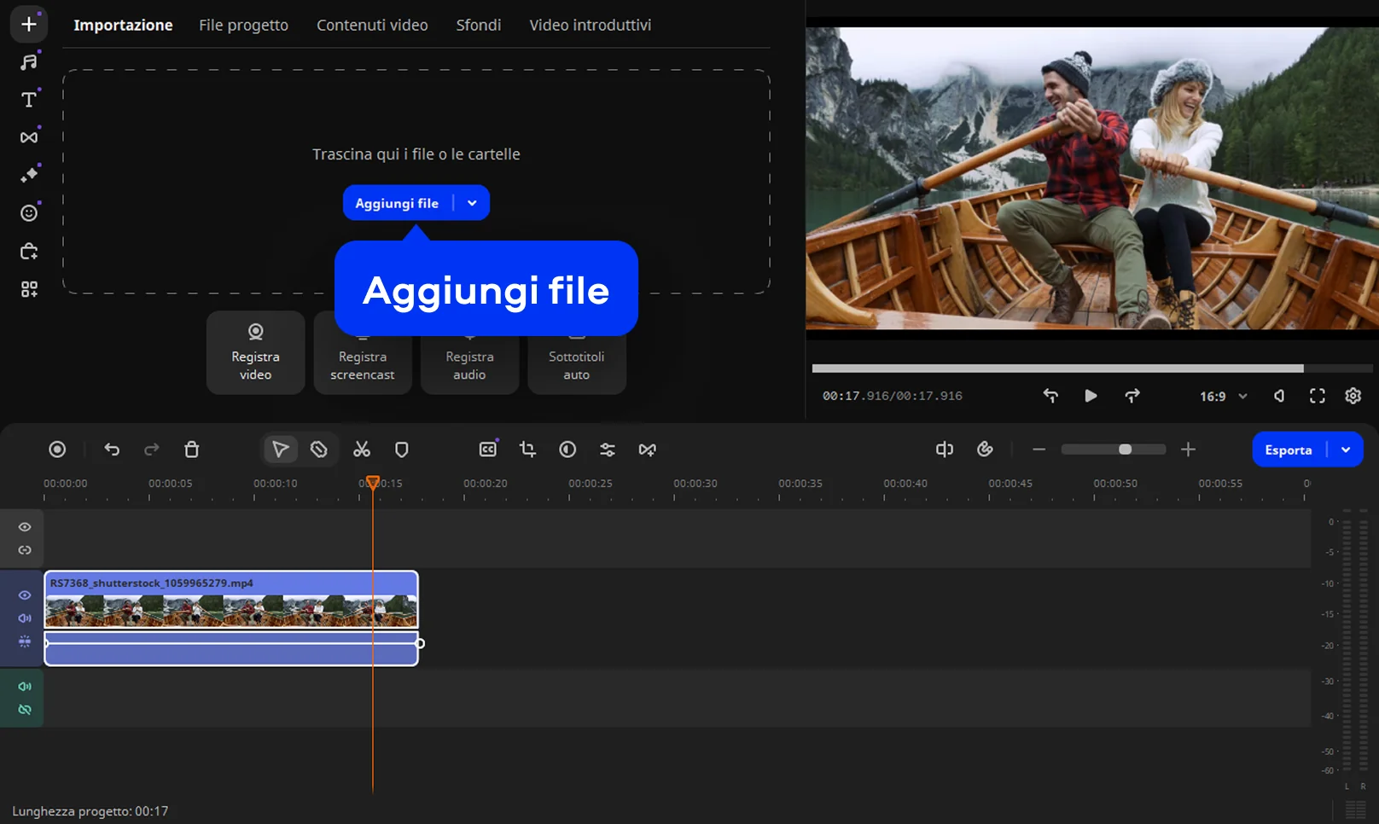Open the Sfondi tab
Image resolution: width=1379 pixels, height=824 pixels.
tap(478, 26)
